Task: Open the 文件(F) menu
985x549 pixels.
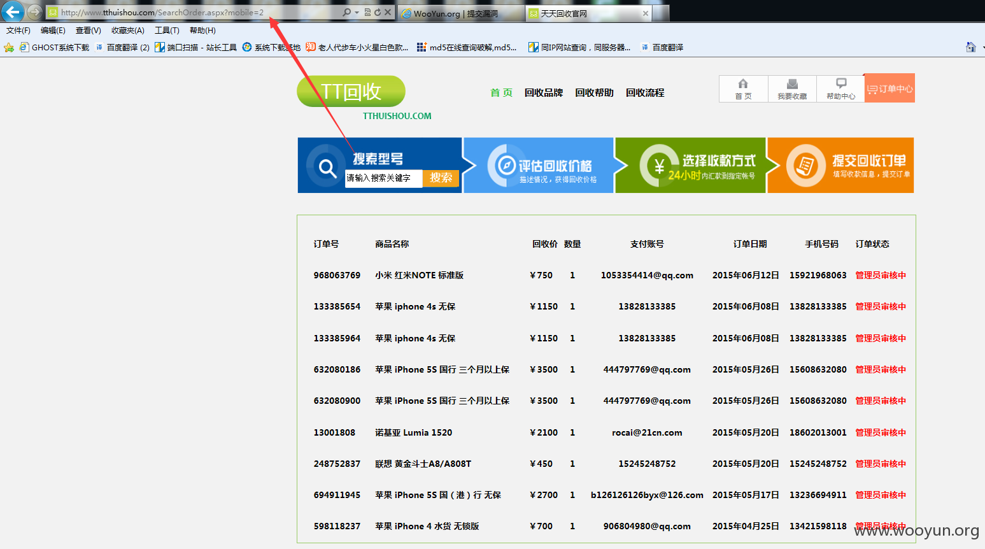Action: pos(18,31)
